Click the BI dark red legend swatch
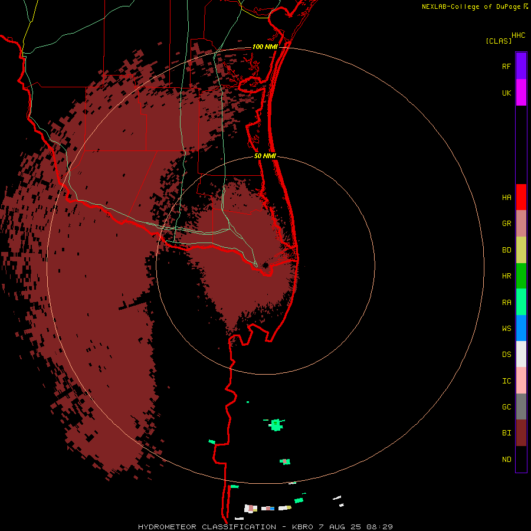Screen dimensions: 531x531 click(521, 433)
